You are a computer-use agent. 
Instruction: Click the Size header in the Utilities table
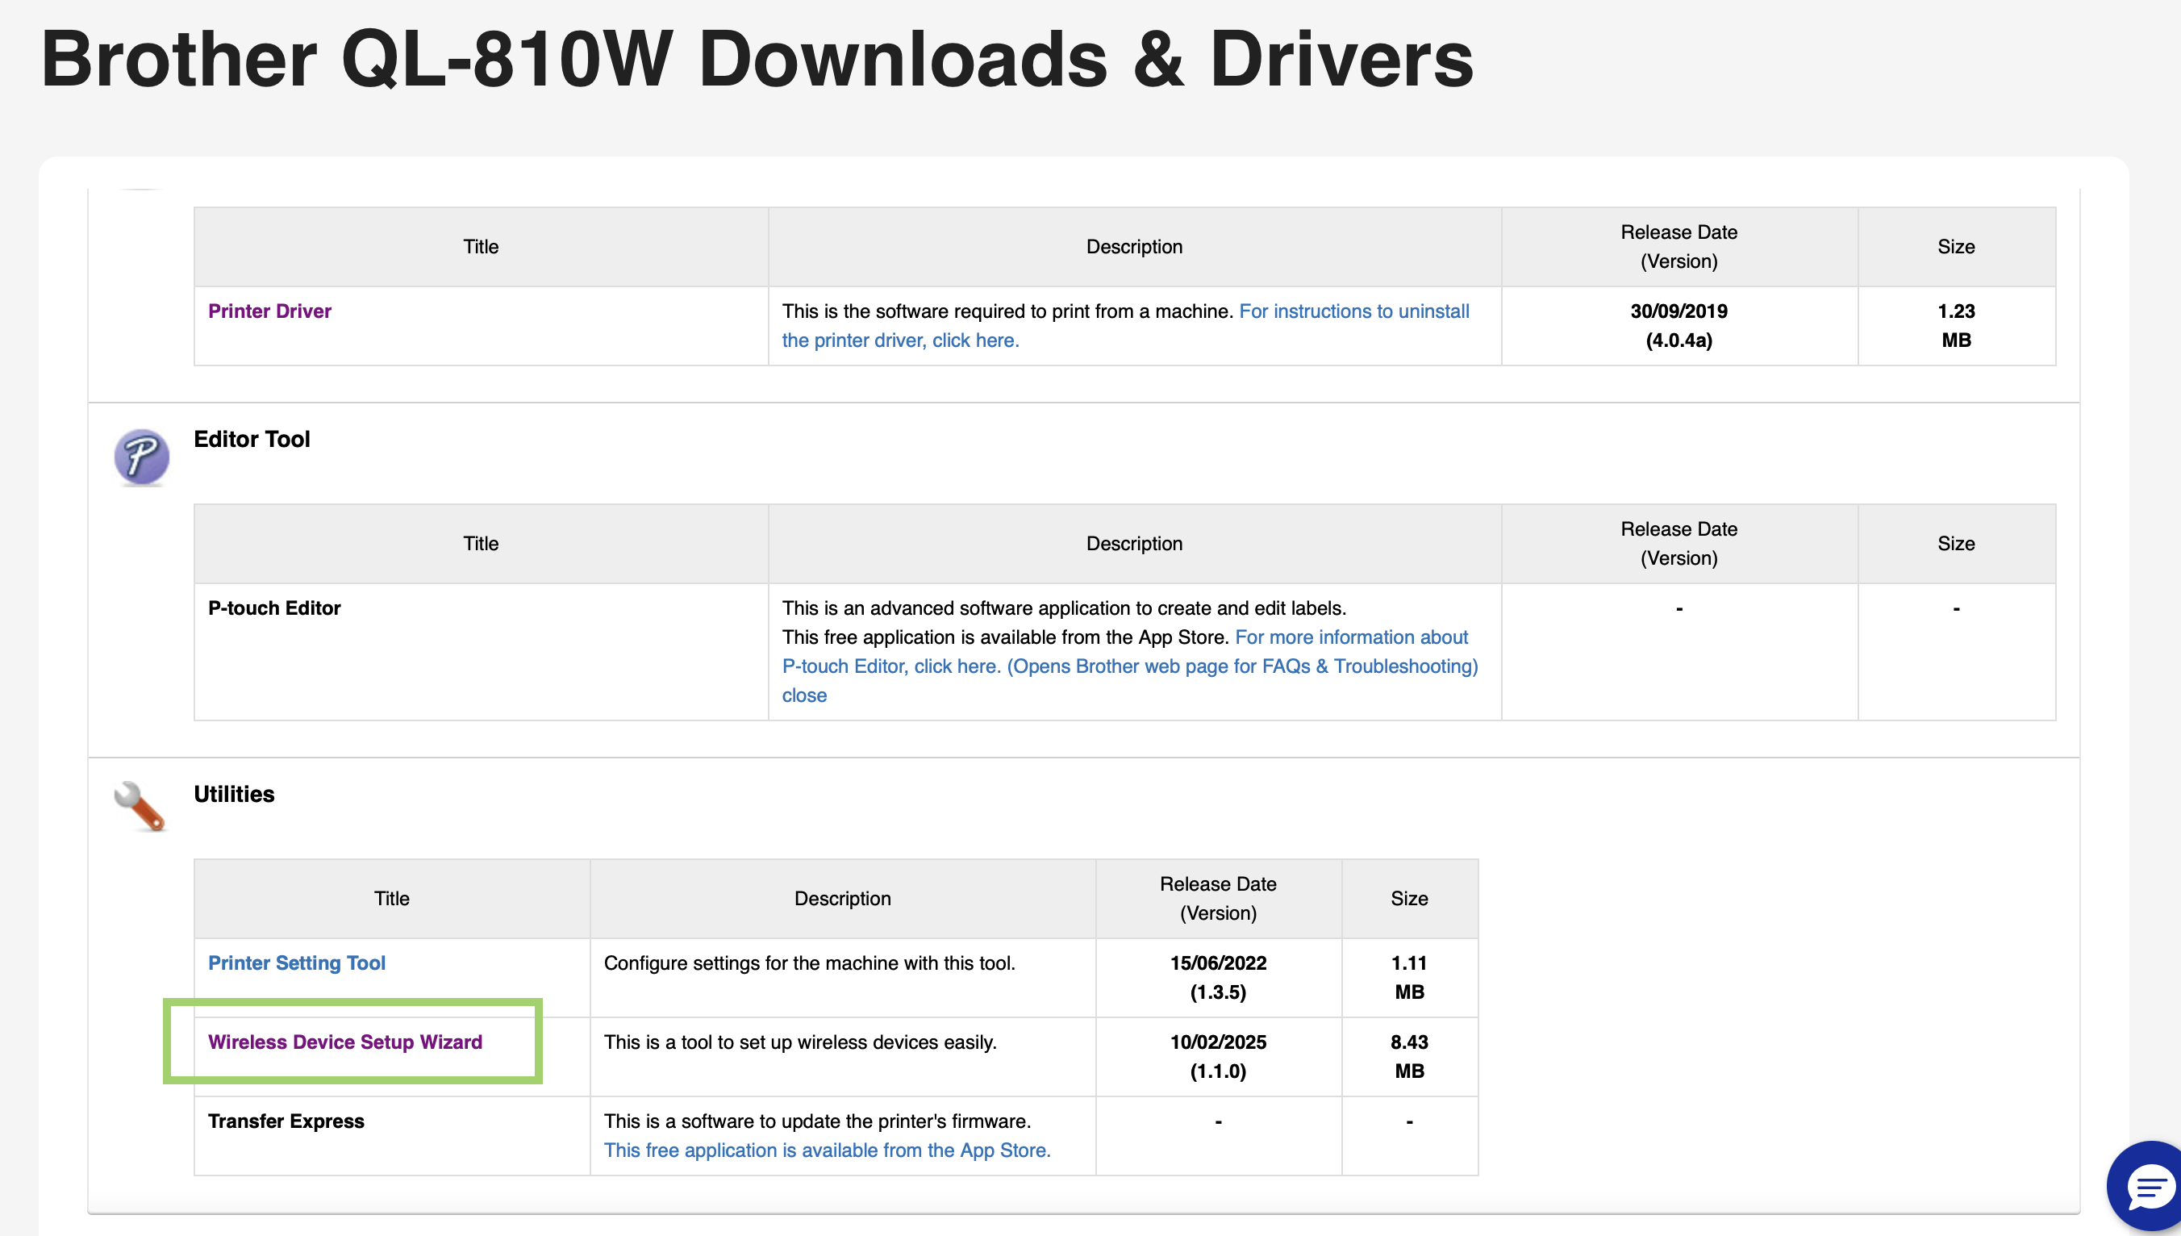[1409, 898]
